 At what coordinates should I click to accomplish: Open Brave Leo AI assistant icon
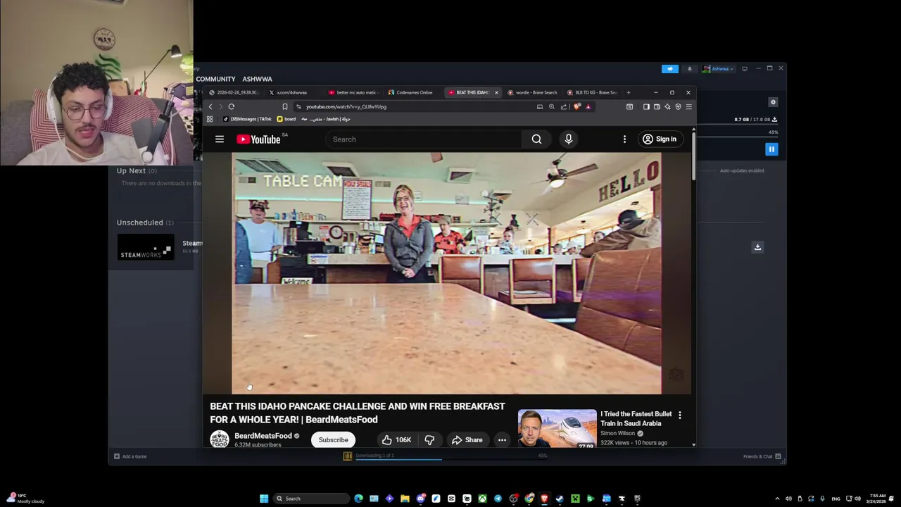click(x=667, y=107)
